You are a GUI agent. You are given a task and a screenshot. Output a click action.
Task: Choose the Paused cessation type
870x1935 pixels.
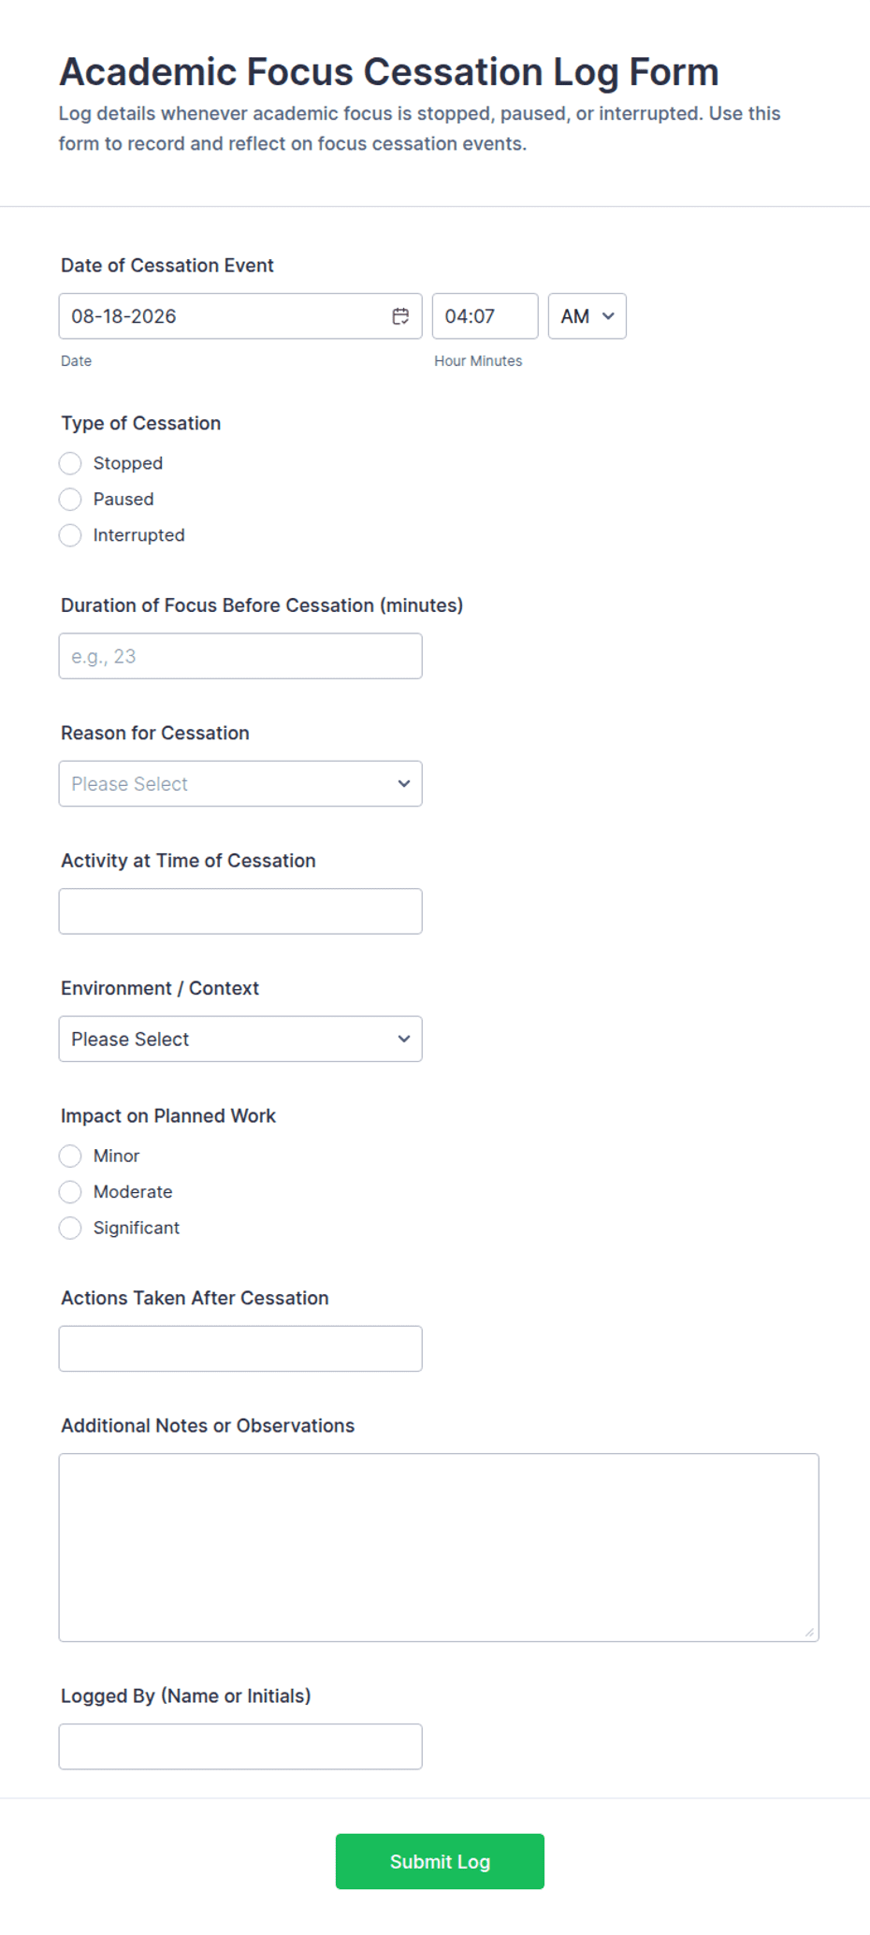coord(70,499)
